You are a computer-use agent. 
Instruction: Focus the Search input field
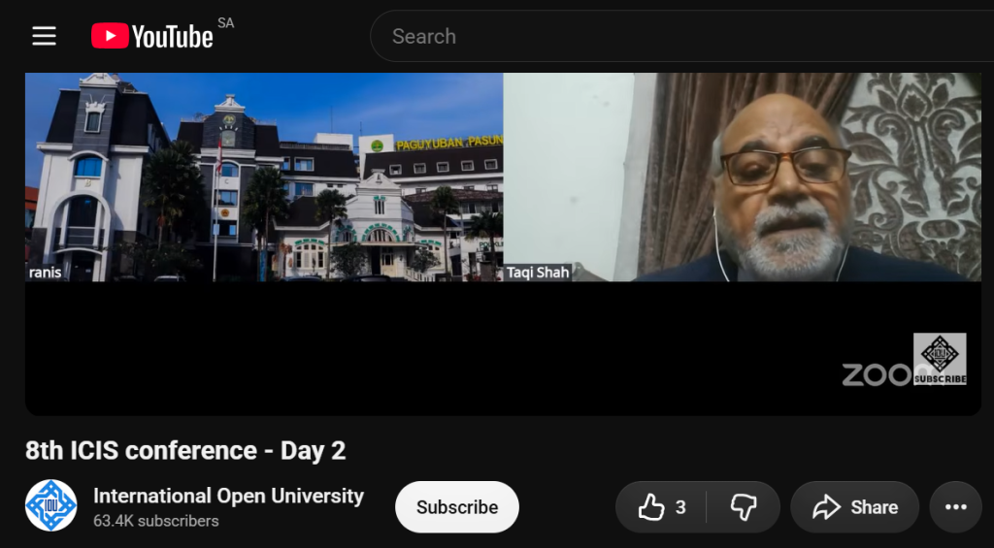point(681,36)
